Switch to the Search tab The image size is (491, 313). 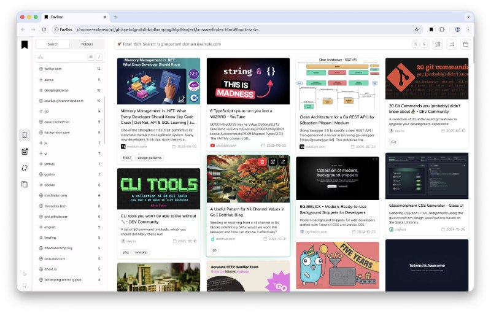(x=53, y=44)
